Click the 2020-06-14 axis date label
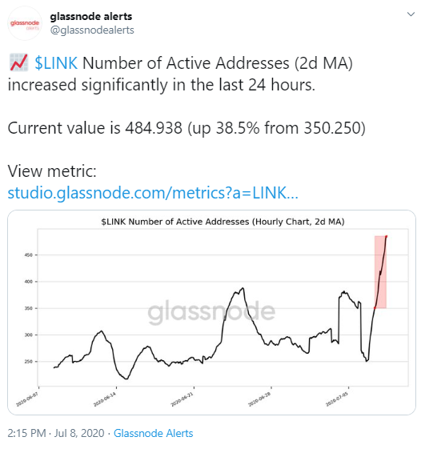This screenshot has width=425, height=449. tap(105, 399)
